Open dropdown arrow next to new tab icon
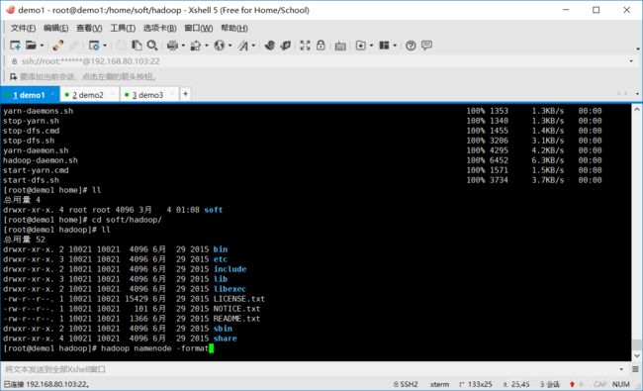Image resolution: width=643 pixels, height=391 pixels. [371, 46]
